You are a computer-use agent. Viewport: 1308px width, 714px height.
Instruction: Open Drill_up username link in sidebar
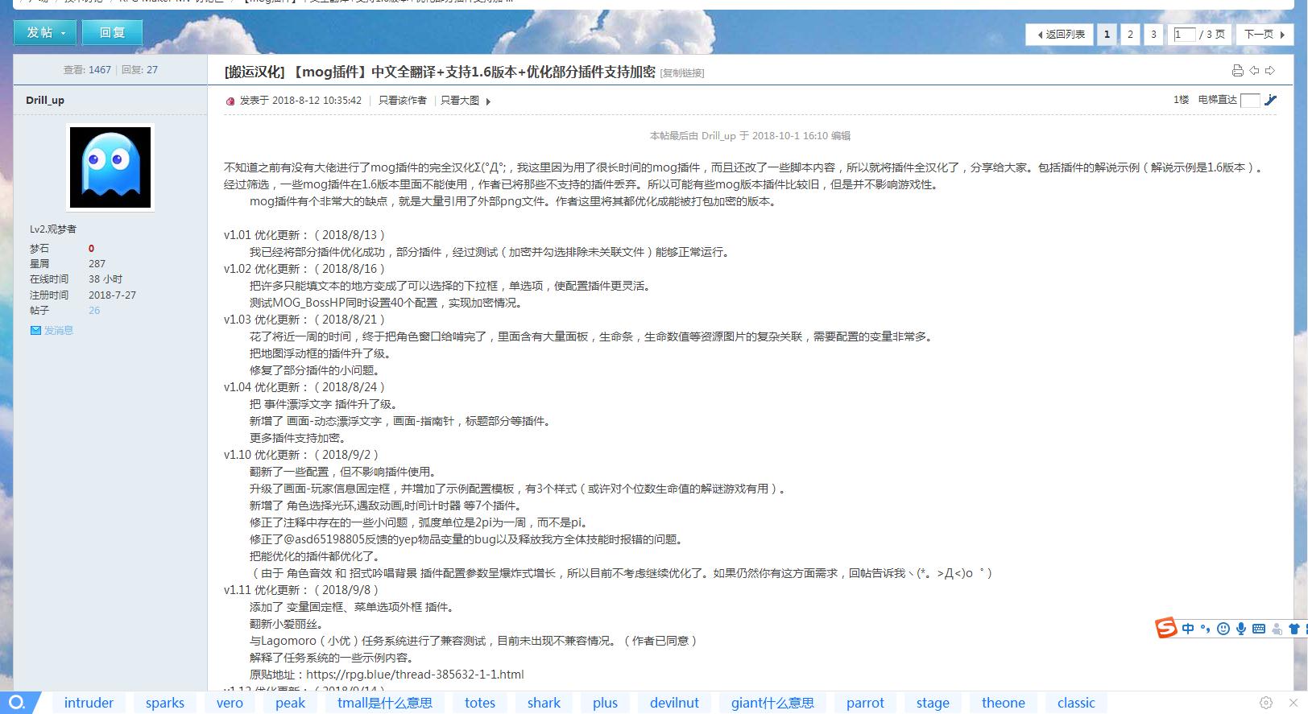click(x=45, y=100)
